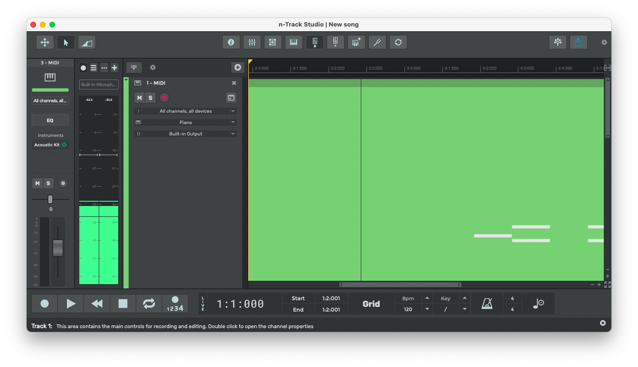Click the three dots icon in meter panel header
Screen dimensions: 638x367
pyautogui.click(x=104, y=68)
